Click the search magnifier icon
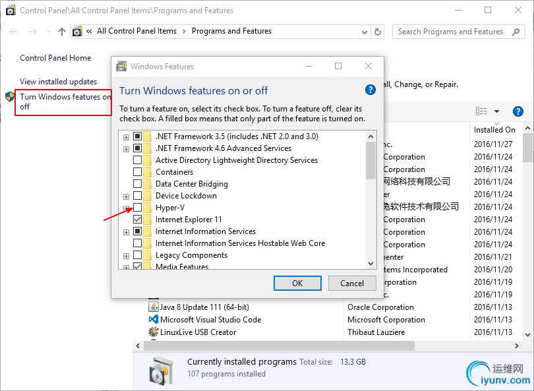 click(x=516, y=32)
